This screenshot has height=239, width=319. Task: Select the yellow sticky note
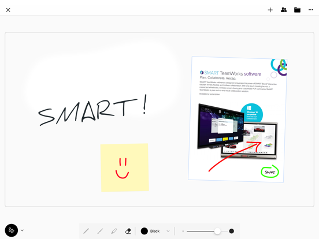point(125,167)
